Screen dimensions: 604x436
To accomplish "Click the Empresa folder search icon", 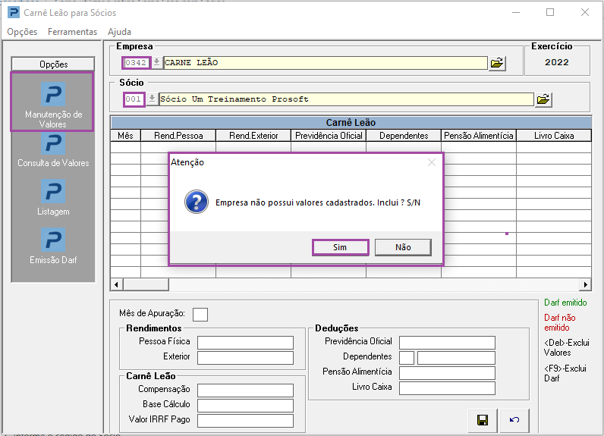I will (497, 63).
